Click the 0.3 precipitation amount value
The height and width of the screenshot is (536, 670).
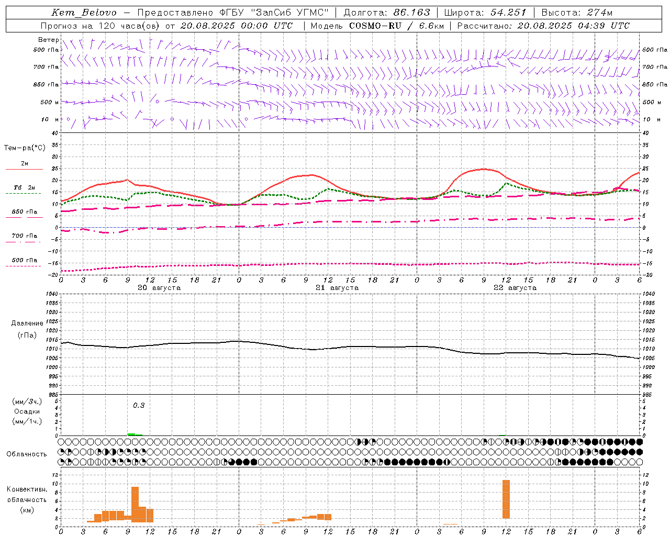pyautogui.click(x=139, y=406)
